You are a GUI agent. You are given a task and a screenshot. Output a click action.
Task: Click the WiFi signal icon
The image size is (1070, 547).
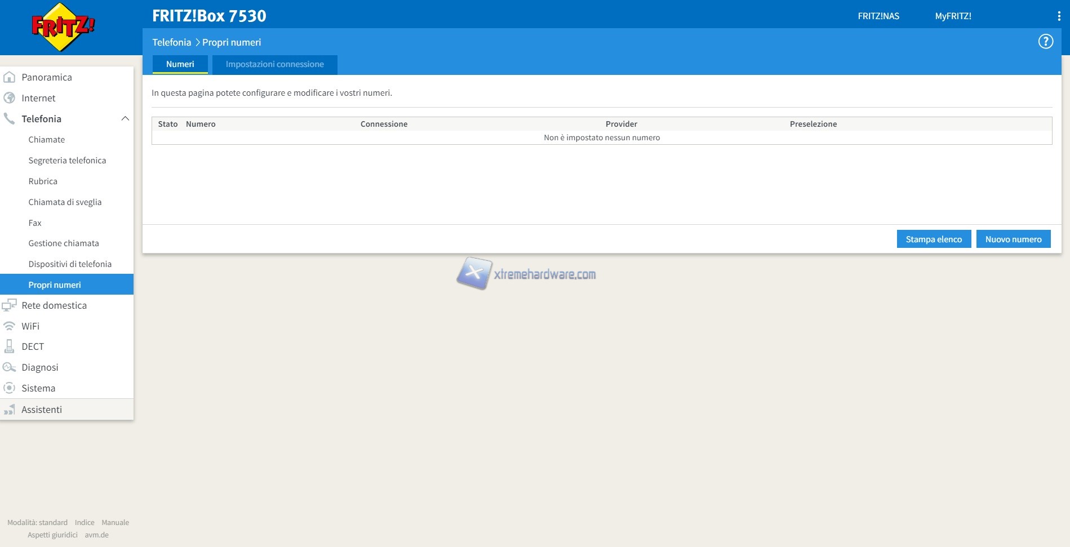click(x=10, y=326)
